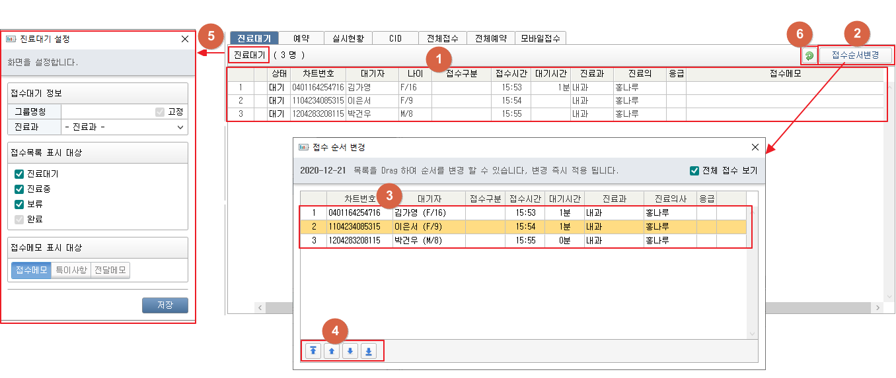The width and height of the screenshot is (896, 378).
Task: Open the 진료과 dropdown
Action: point(124,127)
